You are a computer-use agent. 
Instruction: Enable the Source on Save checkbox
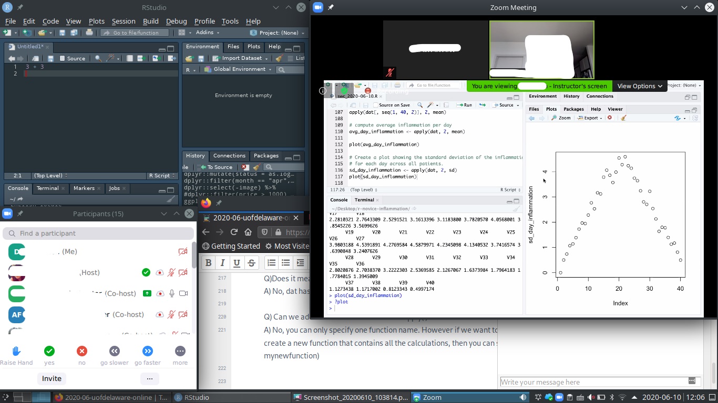point(376,105)
